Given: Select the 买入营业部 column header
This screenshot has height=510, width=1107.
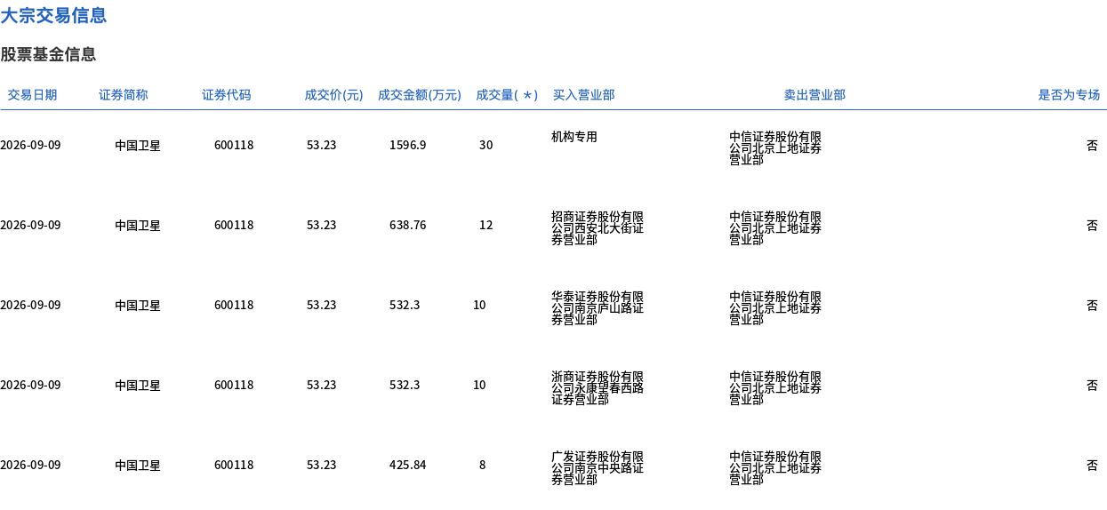Looking at the screenshot, I should pos(583,95).
